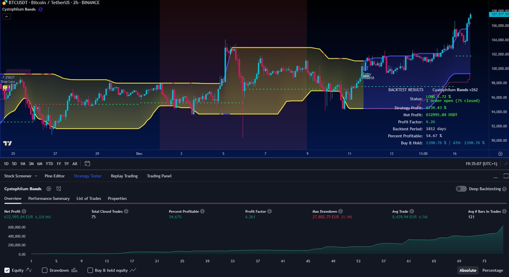Click the current price label 107,577.59

(499, 14)
